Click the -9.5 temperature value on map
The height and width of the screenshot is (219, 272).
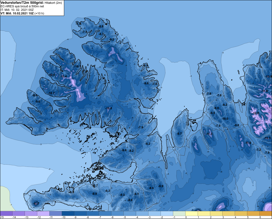pos(212,113)
